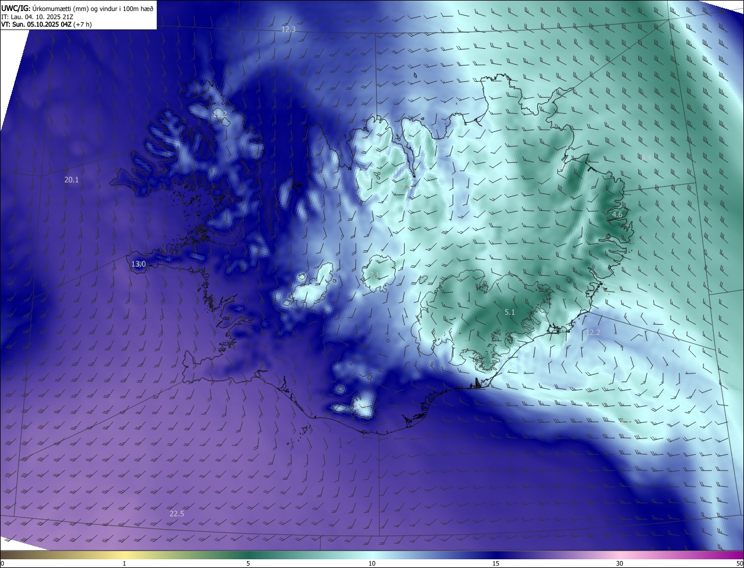Click the 'IT: Lau. 04. 10. 2025 21Z' line
The height and width of the screenshot is (568, 744).
38,17
